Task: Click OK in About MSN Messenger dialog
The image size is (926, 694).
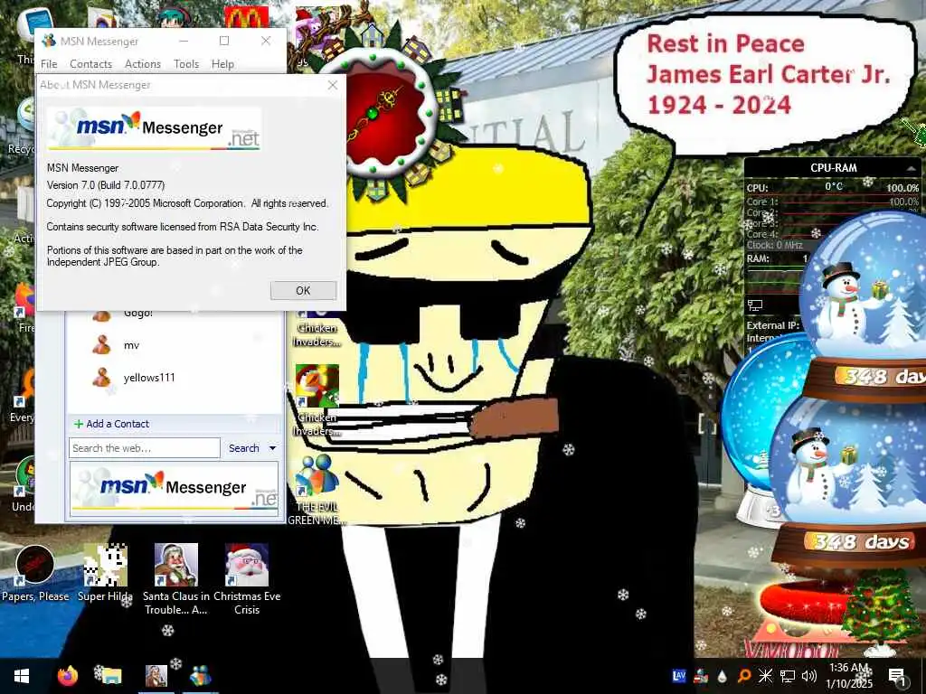Action: (303, 290)
